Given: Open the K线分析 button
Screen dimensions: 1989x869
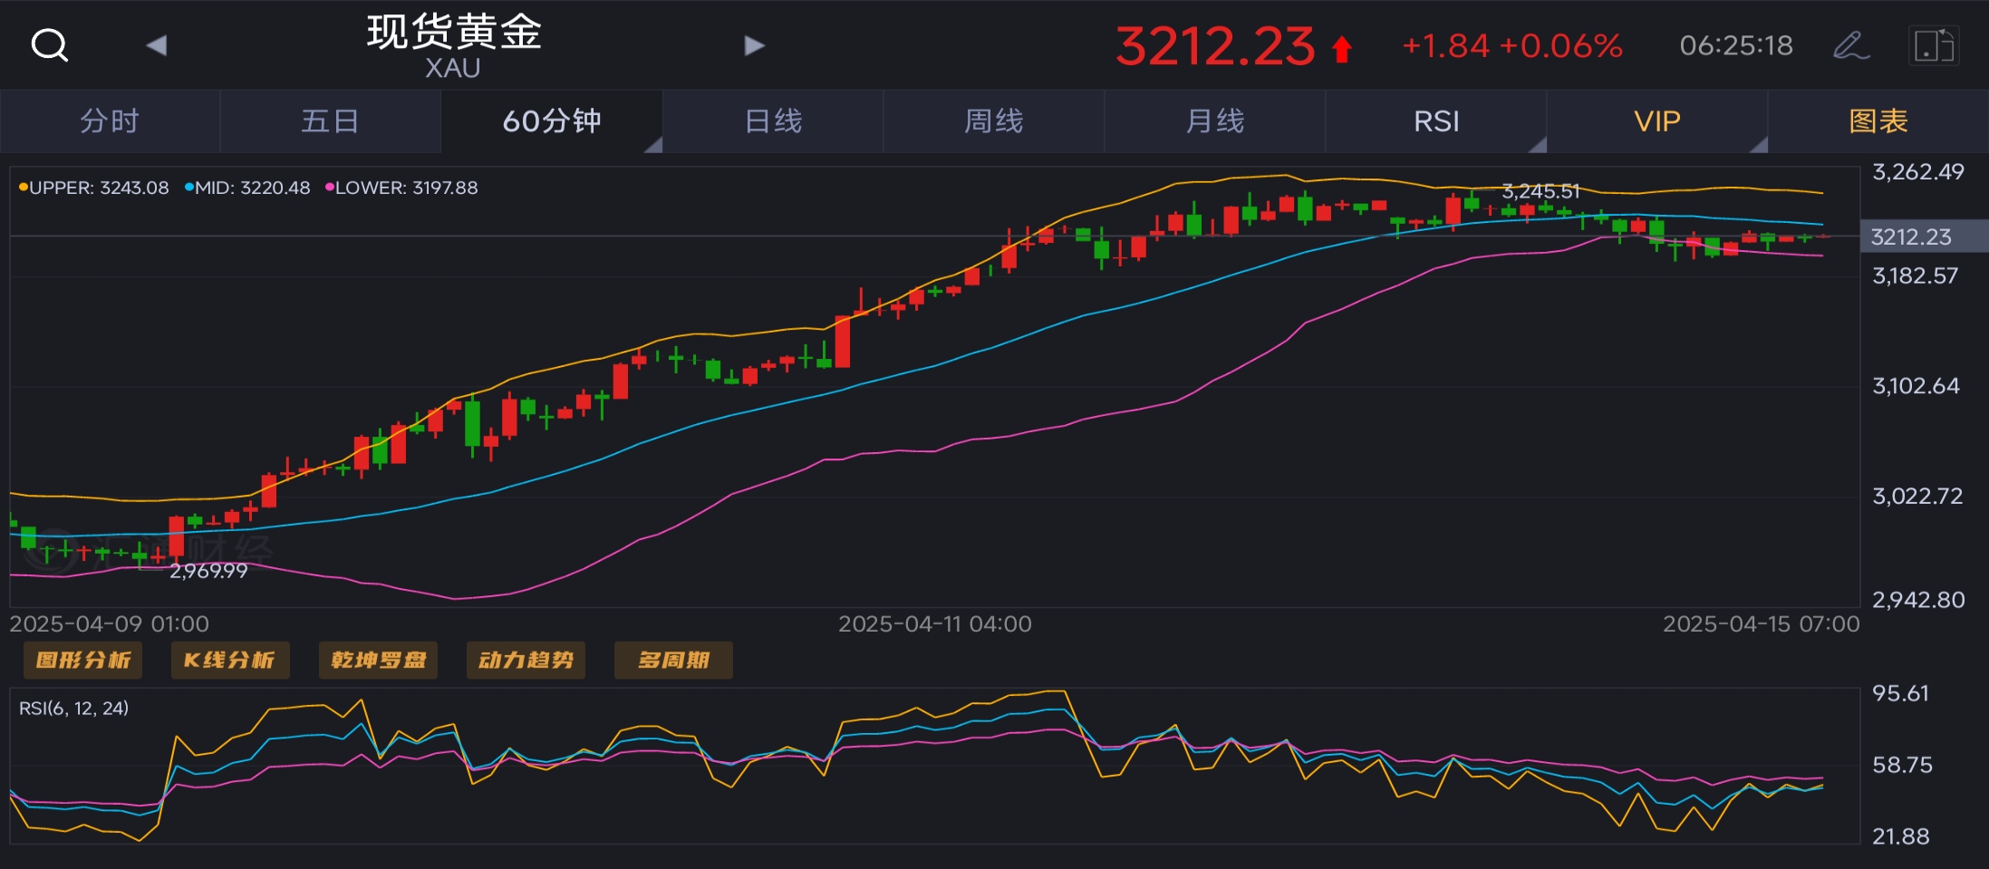Looking at the screenshot, I should (x=230, y=660).
